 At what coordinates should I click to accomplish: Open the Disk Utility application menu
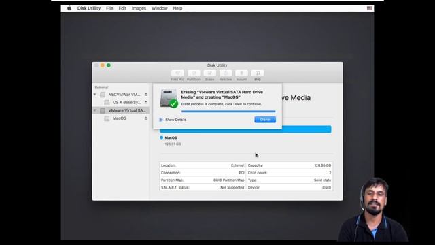point(89,8)
